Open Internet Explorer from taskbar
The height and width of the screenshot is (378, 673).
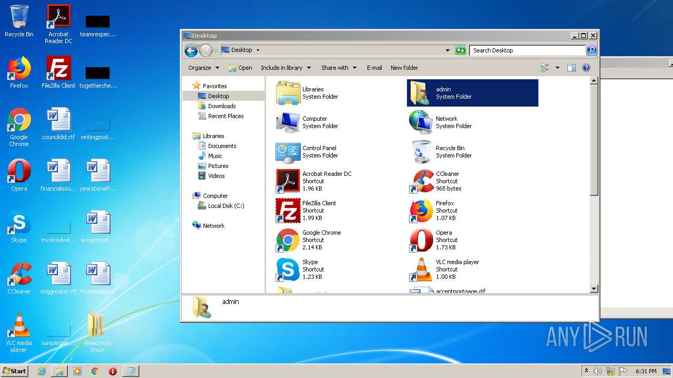pos(42,371)
